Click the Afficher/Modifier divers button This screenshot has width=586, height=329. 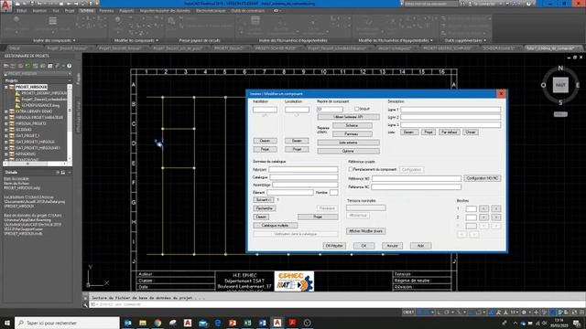pyautogui.click(x=365, y=231)
